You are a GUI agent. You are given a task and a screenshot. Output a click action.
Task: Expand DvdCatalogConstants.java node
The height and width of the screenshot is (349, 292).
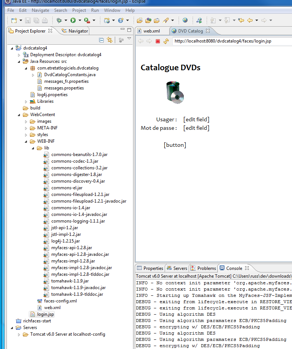(33, 75)
